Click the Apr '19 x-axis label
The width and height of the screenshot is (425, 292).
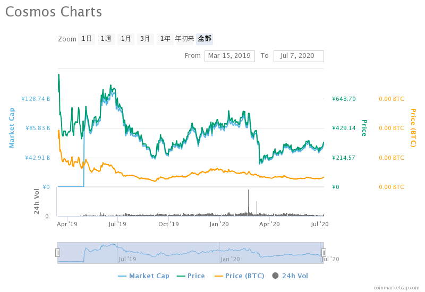67,224
